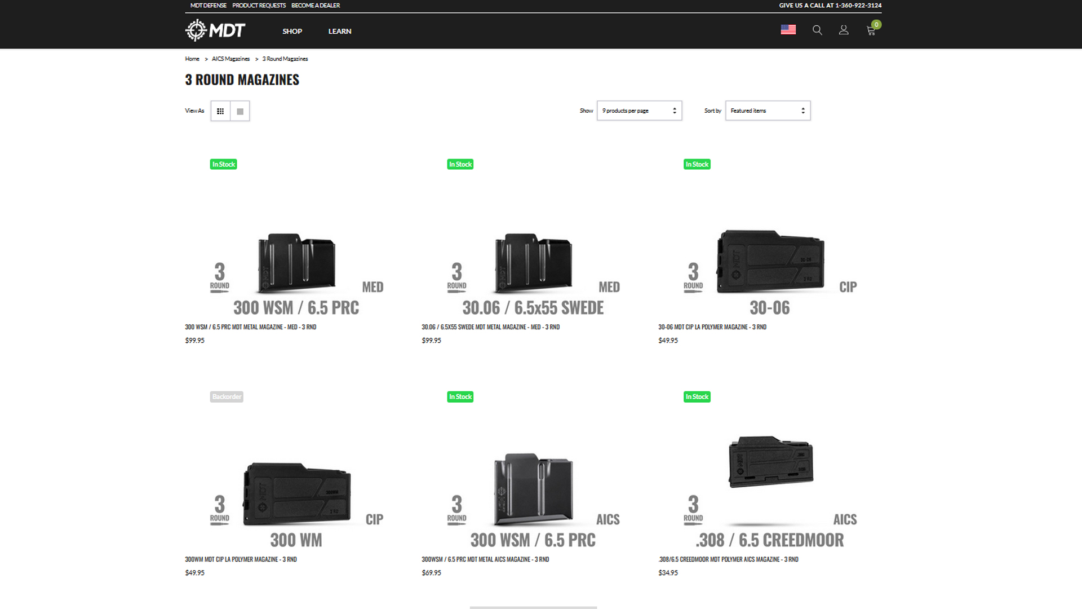The image size is (1082, 609).
Task: Open the user account icon
Action: 844,30
